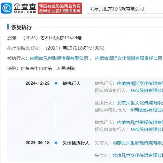This screenshot has height=163, width=163.
Task: Open 内蒙古凡世影视传媒有限公司 link in 被执行人 row
Action: click(59, 58)
